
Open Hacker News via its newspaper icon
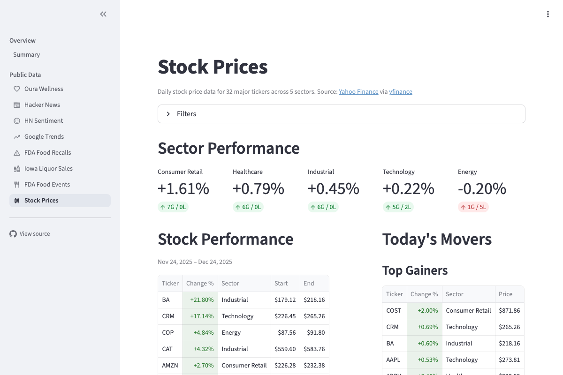coord(17,105)
